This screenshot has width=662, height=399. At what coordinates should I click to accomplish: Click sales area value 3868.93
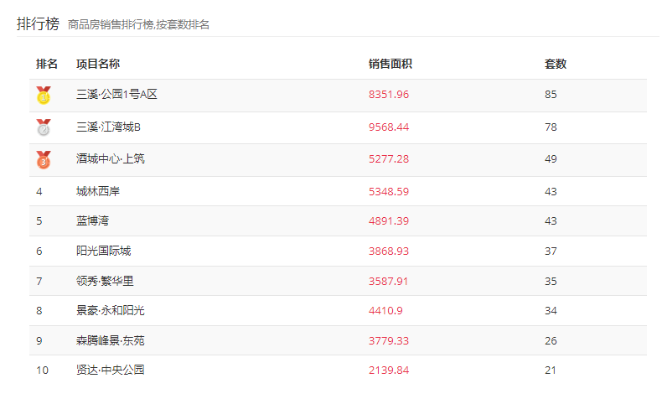pyautogui.click(x=389, y=251)
